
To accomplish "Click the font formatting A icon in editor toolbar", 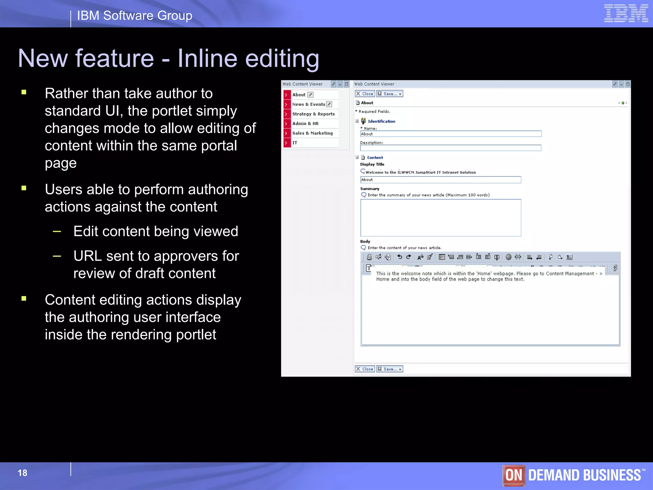I will tap(420, 257).
